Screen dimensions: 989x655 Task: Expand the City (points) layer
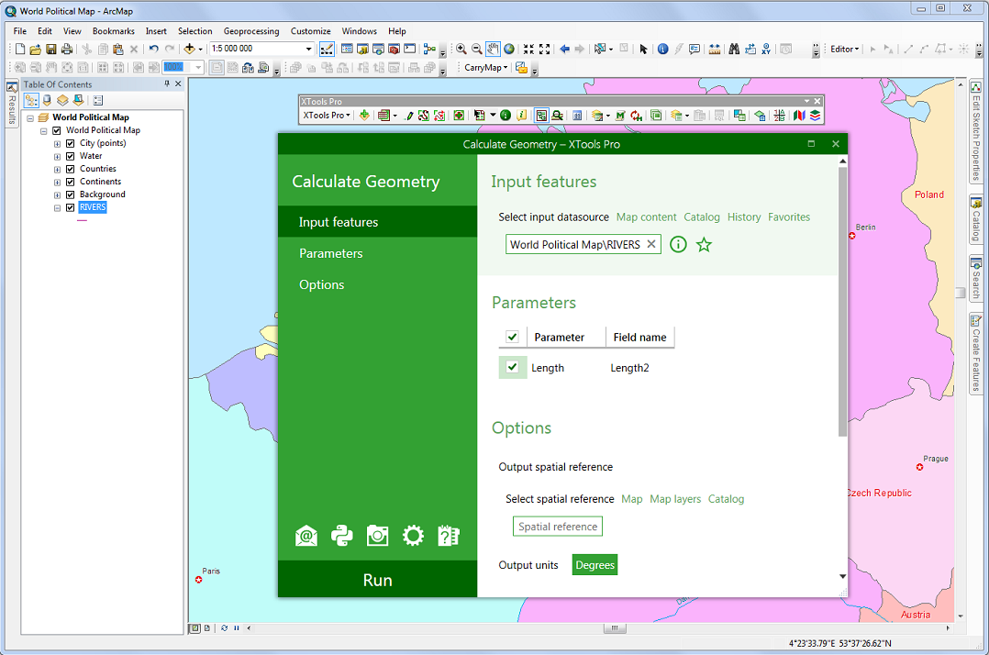tap(57, 144)
